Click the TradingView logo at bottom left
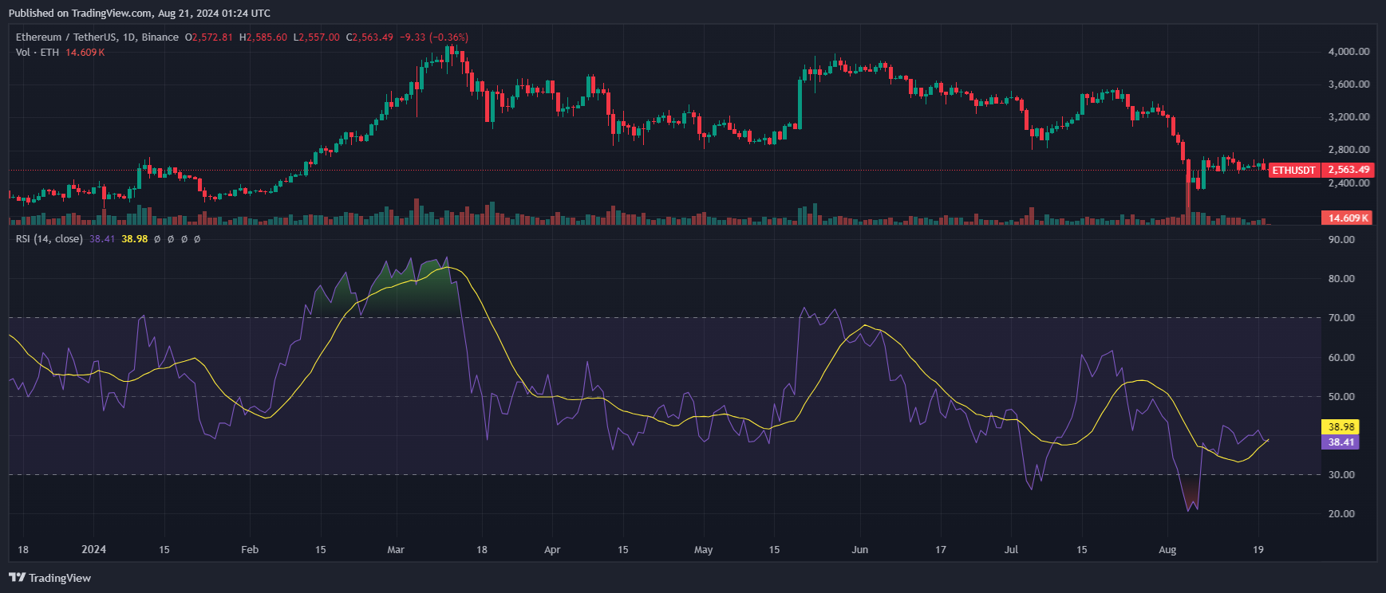Viewport: 1386px width, 593px height. [x=49, y=578]
